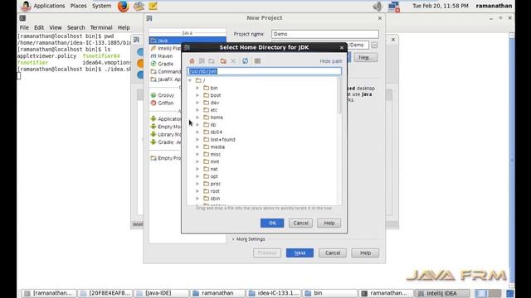Open the Terminal menu in the terminal window
The image size is (531, 298).
101,27
